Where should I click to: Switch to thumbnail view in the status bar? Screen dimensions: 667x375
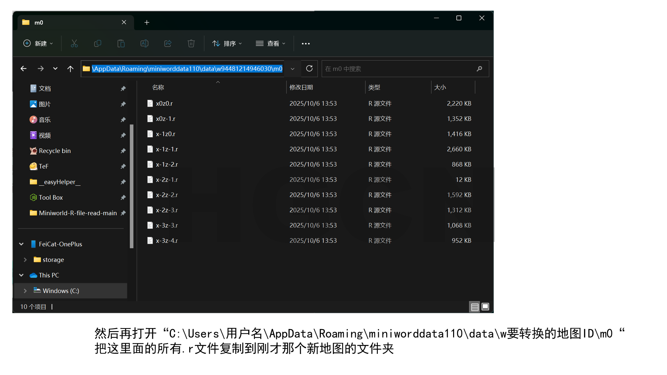click(x=485, y=306)
